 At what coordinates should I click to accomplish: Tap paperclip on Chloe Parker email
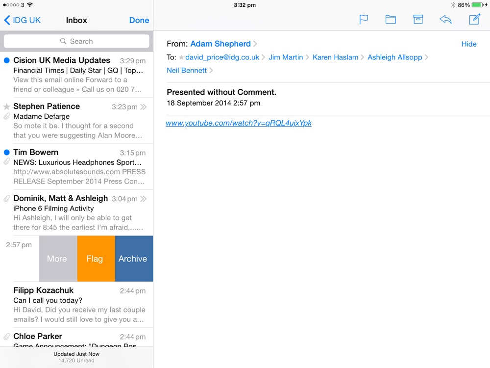click(x=6, y=337)
